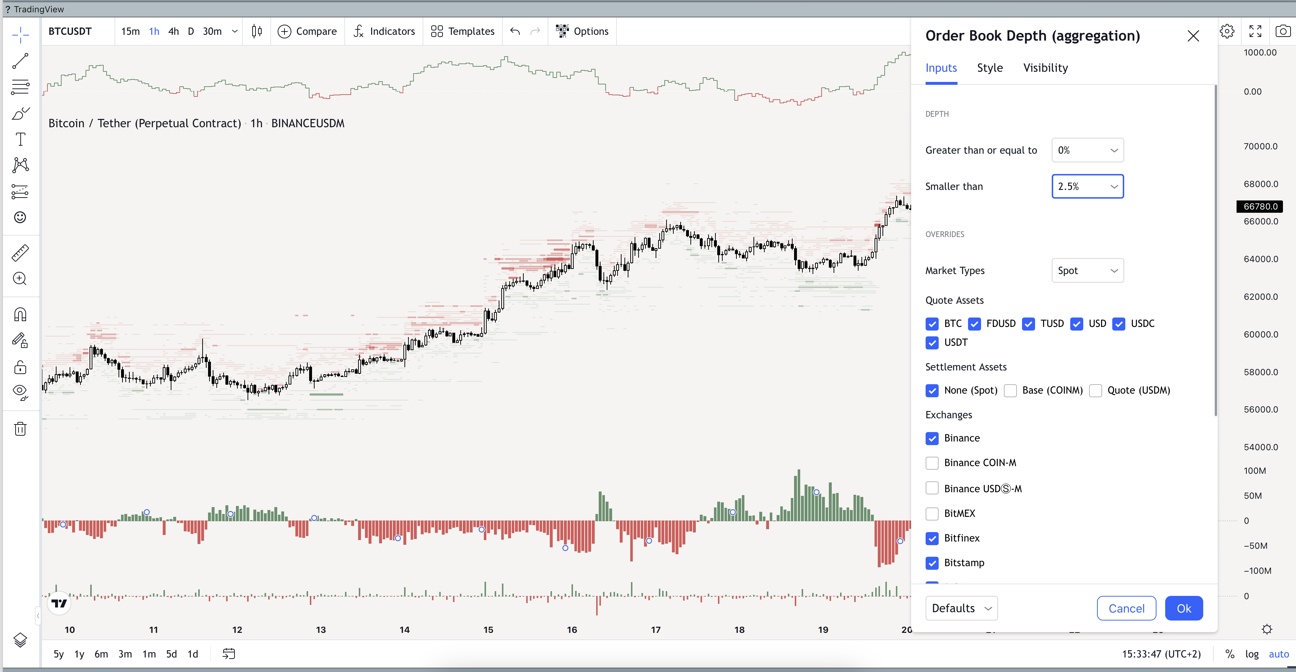The image size is (1296, 672).
Task: Enable the Binance COIN-M exchange checkbox
Action: pos(932,463)
